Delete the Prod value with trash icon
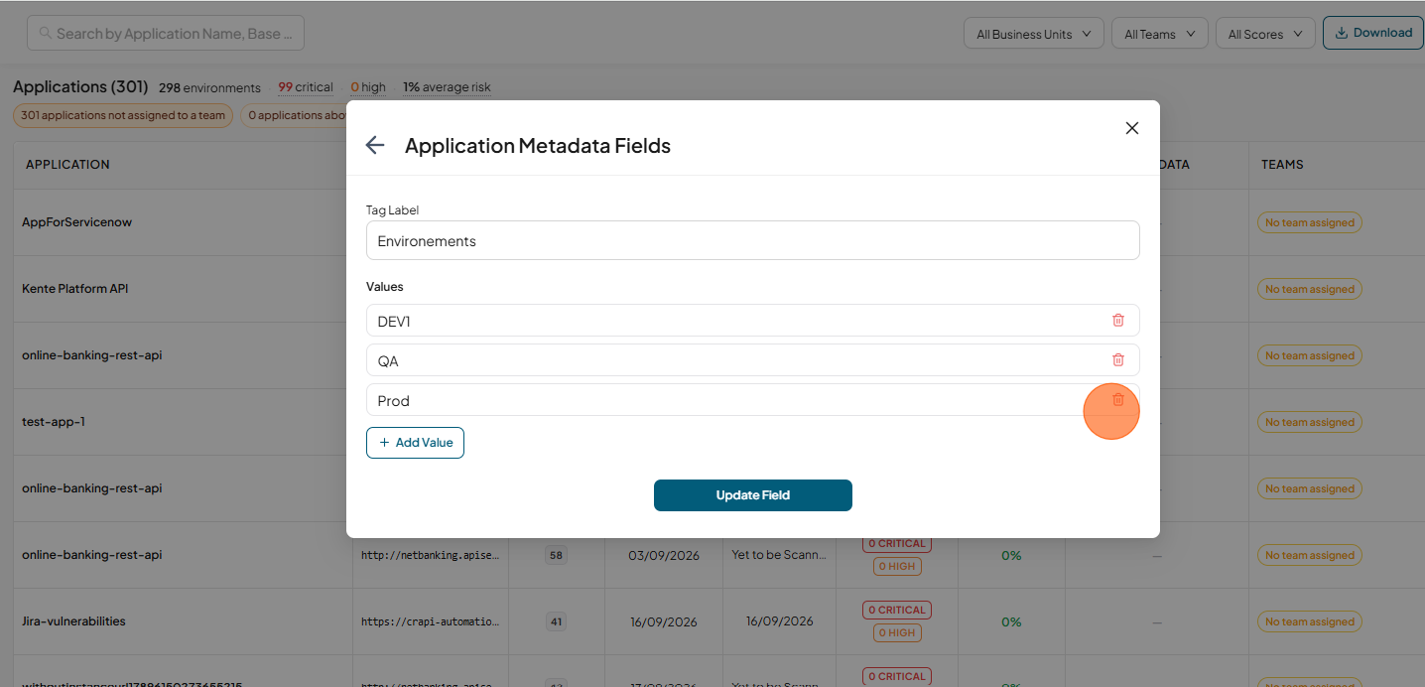The image size is (1425, 687). tap(1118, 399)
